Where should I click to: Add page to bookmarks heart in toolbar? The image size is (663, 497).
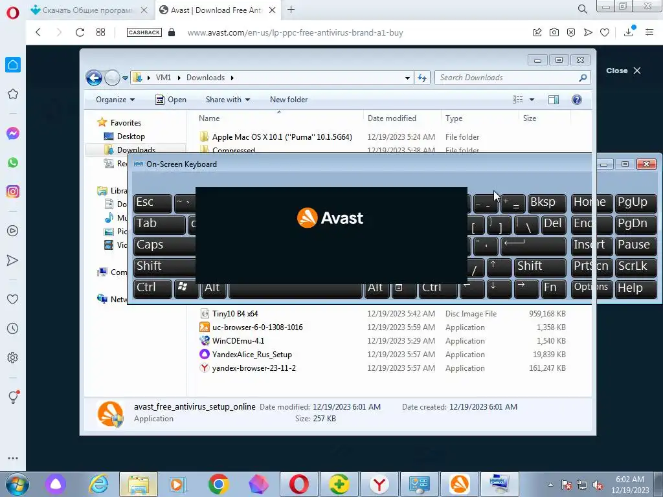coord(605,32)
